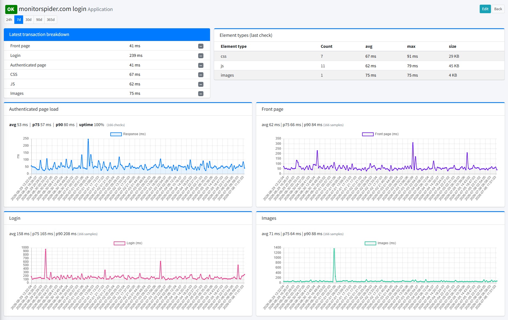
Task: Click the avg column header
Action: [x=369, y=46]
